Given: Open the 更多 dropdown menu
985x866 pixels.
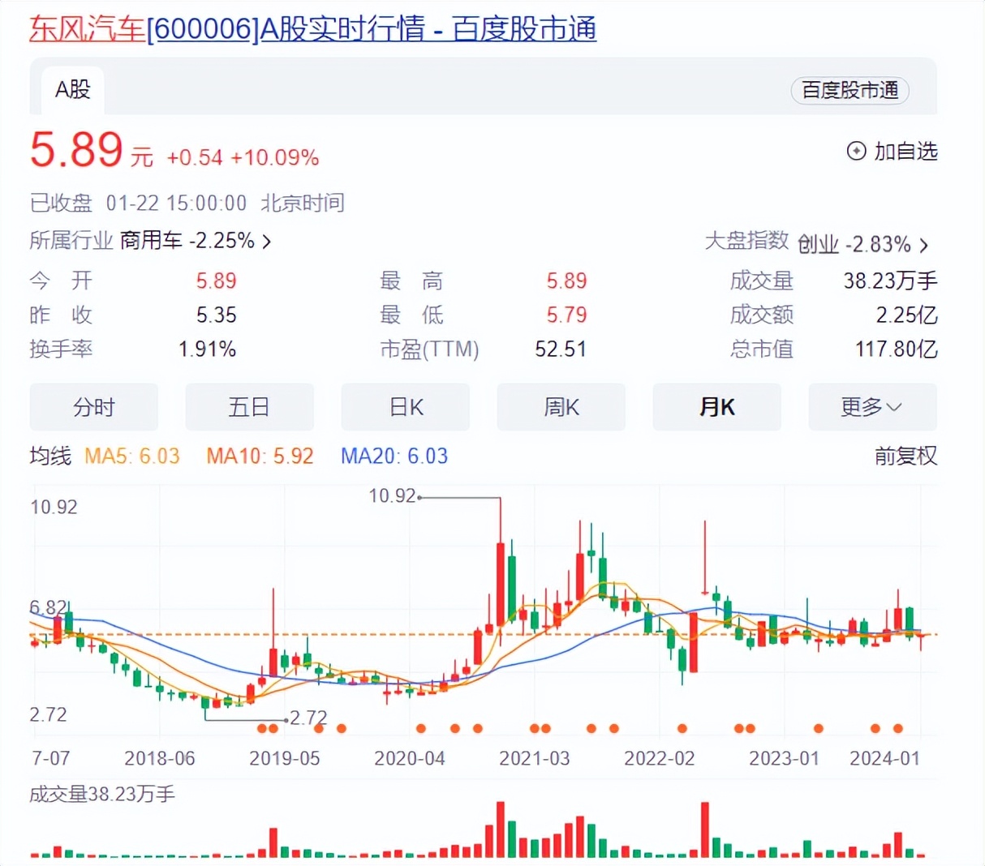Looking at the screenshot, I should tap(872, 407).
